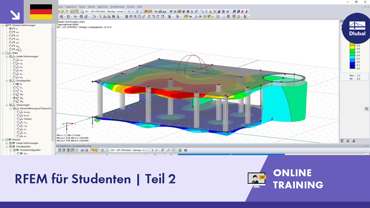Select the Mz radio under Schnittgrößen

pos(14,101)
